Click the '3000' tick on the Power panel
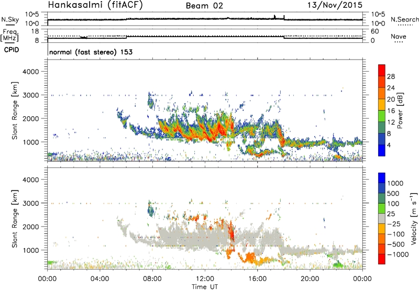Image resolution: width=419 pixels, height=290 pixels. [30, 95]
